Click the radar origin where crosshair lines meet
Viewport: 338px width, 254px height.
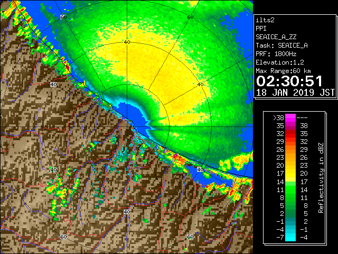point(127,127)
